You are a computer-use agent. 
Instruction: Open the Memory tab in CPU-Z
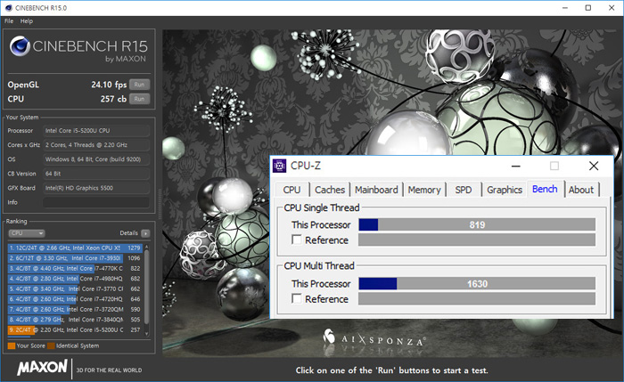[424, 190]
